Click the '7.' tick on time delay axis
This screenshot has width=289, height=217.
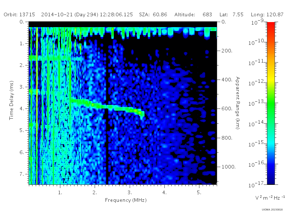(x=22, y=174)
